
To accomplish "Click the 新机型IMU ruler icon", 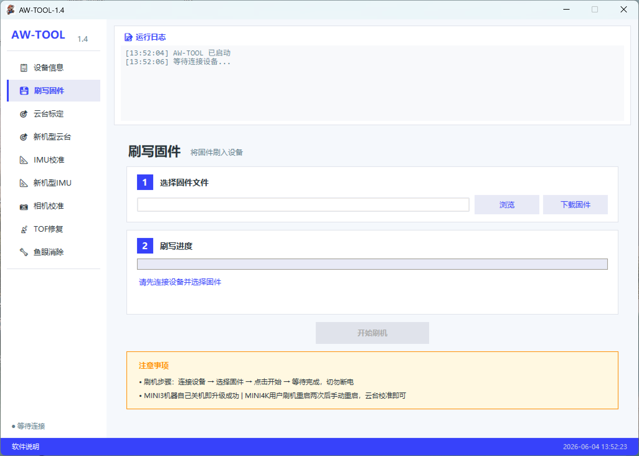I will [x=24, y=183].
